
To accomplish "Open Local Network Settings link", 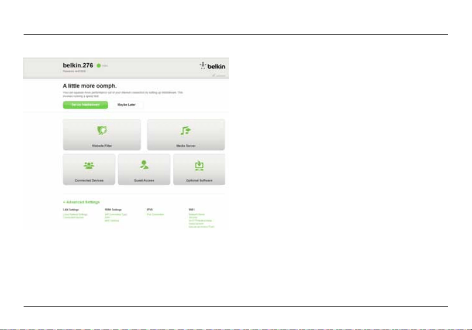I will point(75,214).
